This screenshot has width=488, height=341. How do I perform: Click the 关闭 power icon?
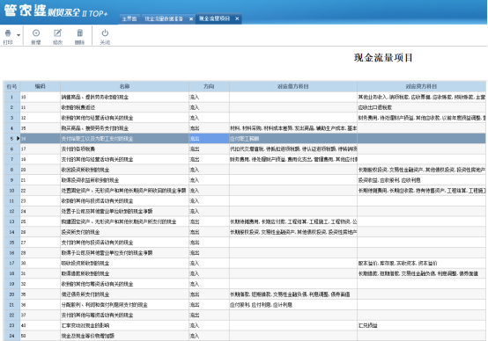[105, 33]
